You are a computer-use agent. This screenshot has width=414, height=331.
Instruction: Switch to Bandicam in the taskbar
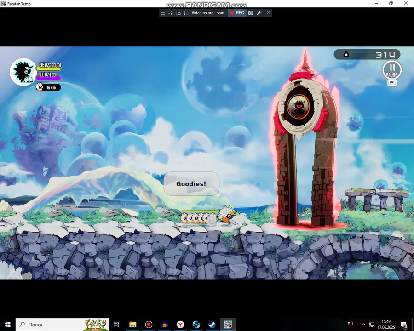coord(149,325)
